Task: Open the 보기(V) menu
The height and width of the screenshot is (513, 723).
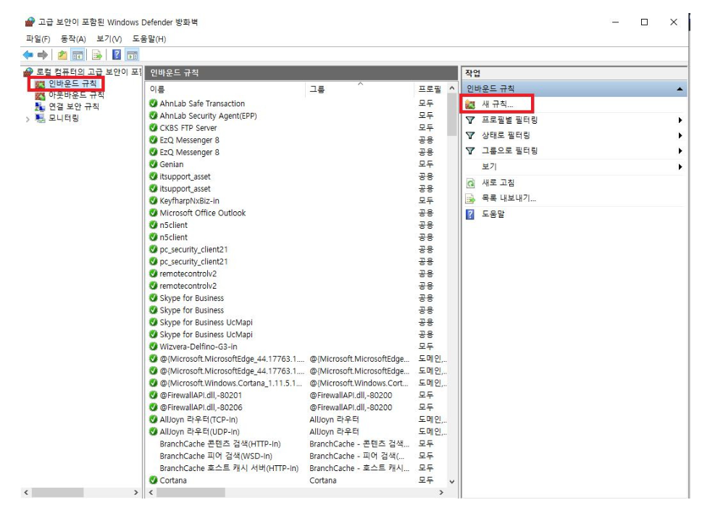Action: coord(109,39)
